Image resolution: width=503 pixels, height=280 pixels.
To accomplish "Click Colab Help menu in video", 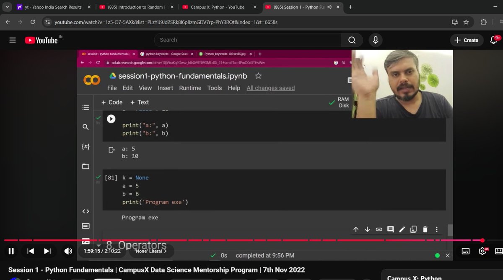I will click(234, 88).
